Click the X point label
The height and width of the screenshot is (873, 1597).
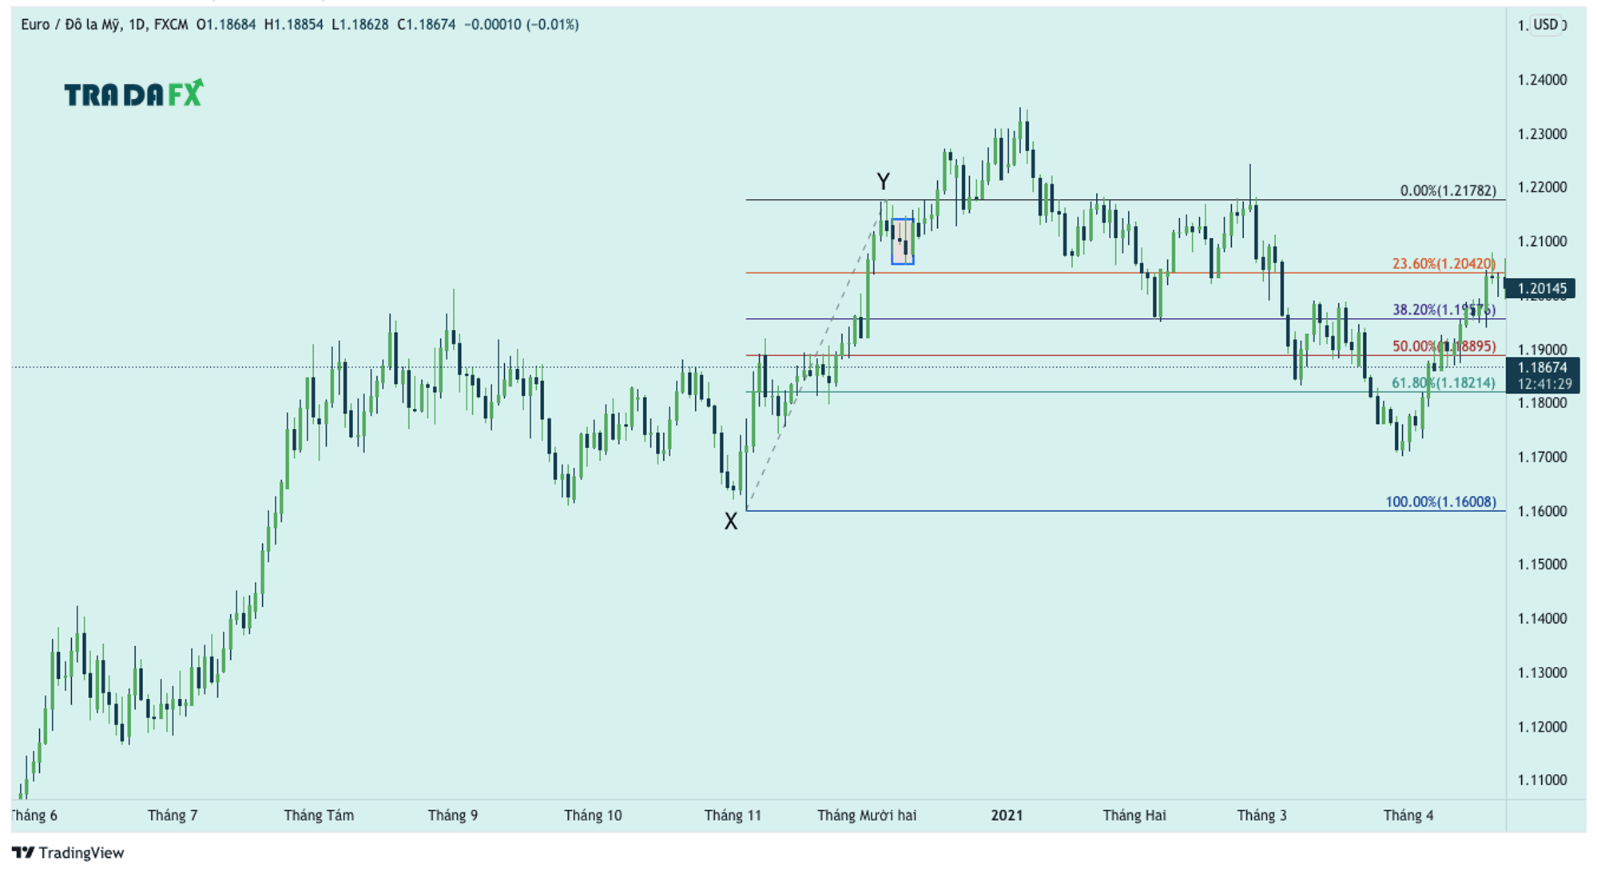730,522
